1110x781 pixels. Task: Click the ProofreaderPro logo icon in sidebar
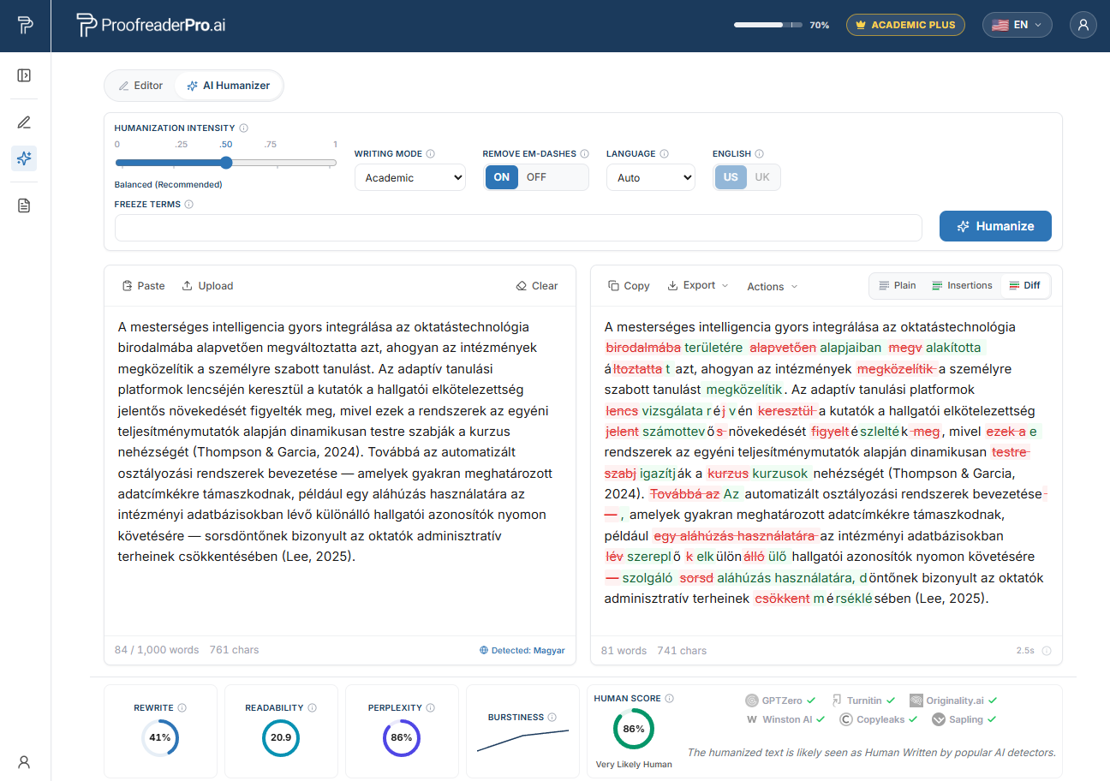pyautogui.click(x=25, y=25)
